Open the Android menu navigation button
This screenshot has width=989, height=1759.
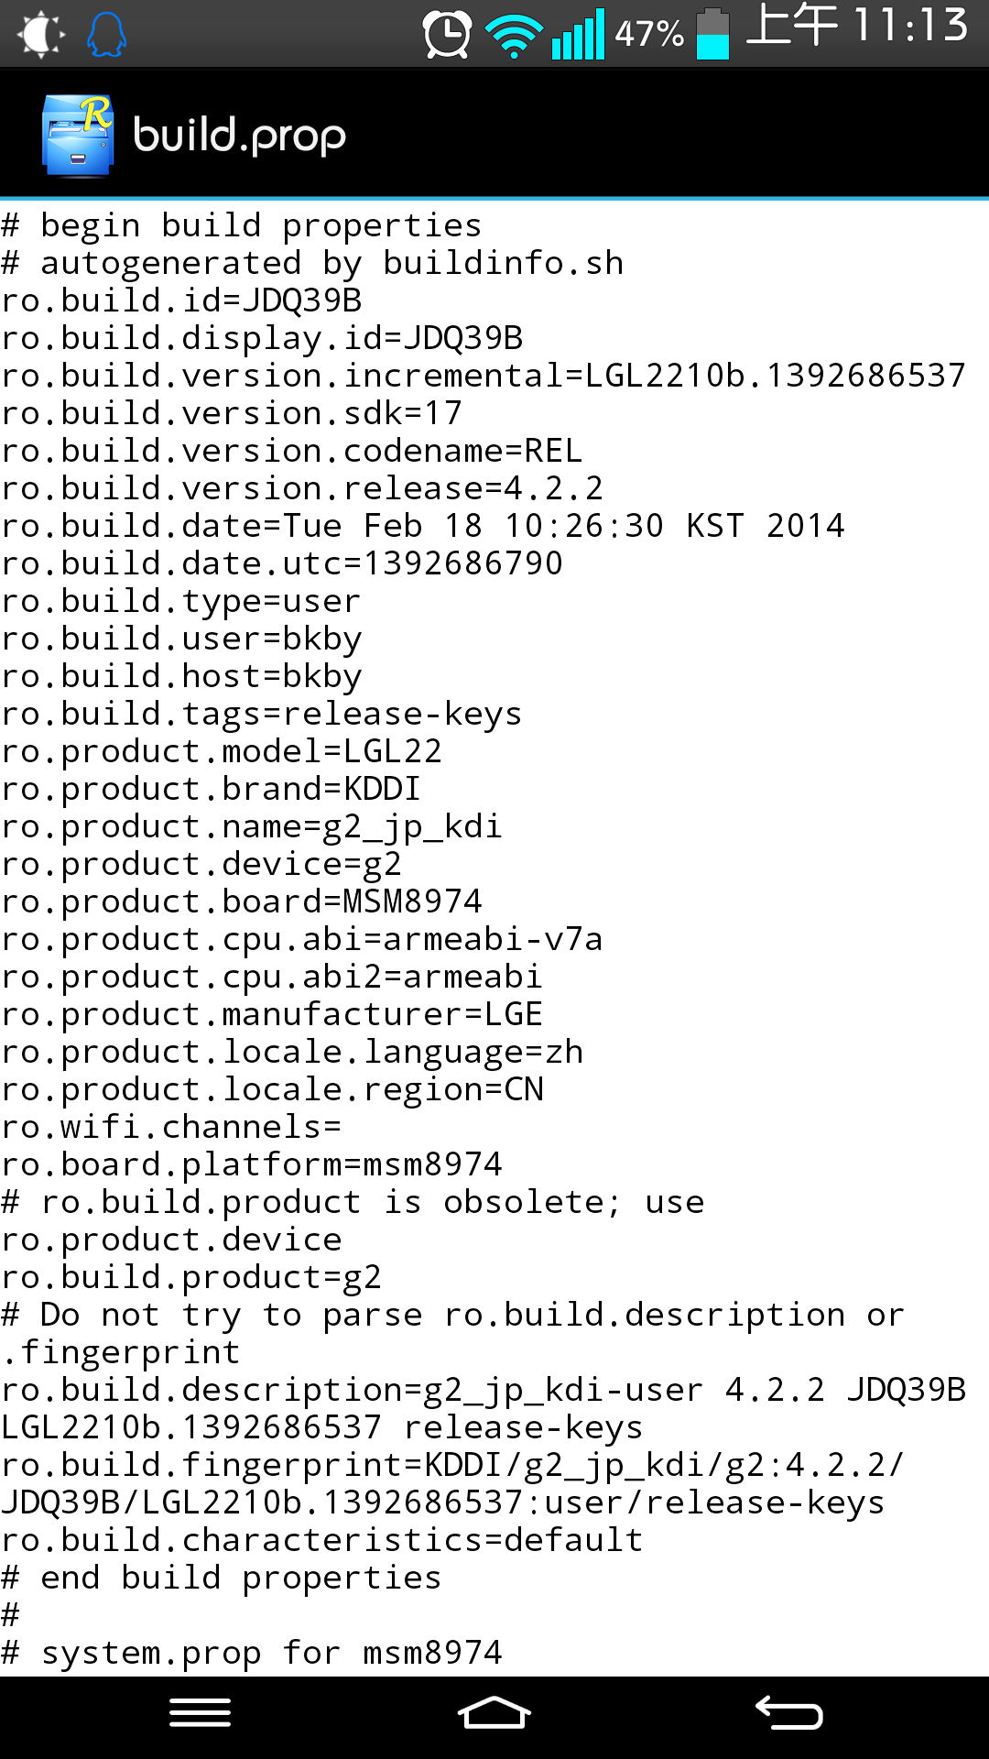[200, 1713]
